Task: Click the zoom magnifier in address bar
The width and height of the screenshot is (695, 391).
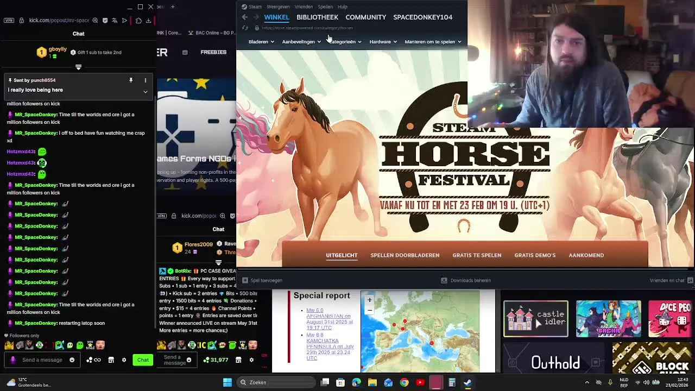Action: (x=95, y=21)
